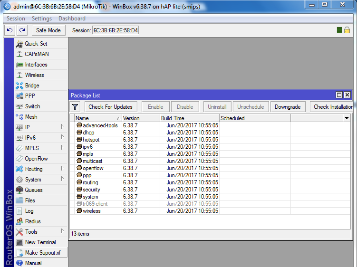This screenshot has height=267, width=357.
Task: Close the Package List window
Action: [x=347, y=95]
